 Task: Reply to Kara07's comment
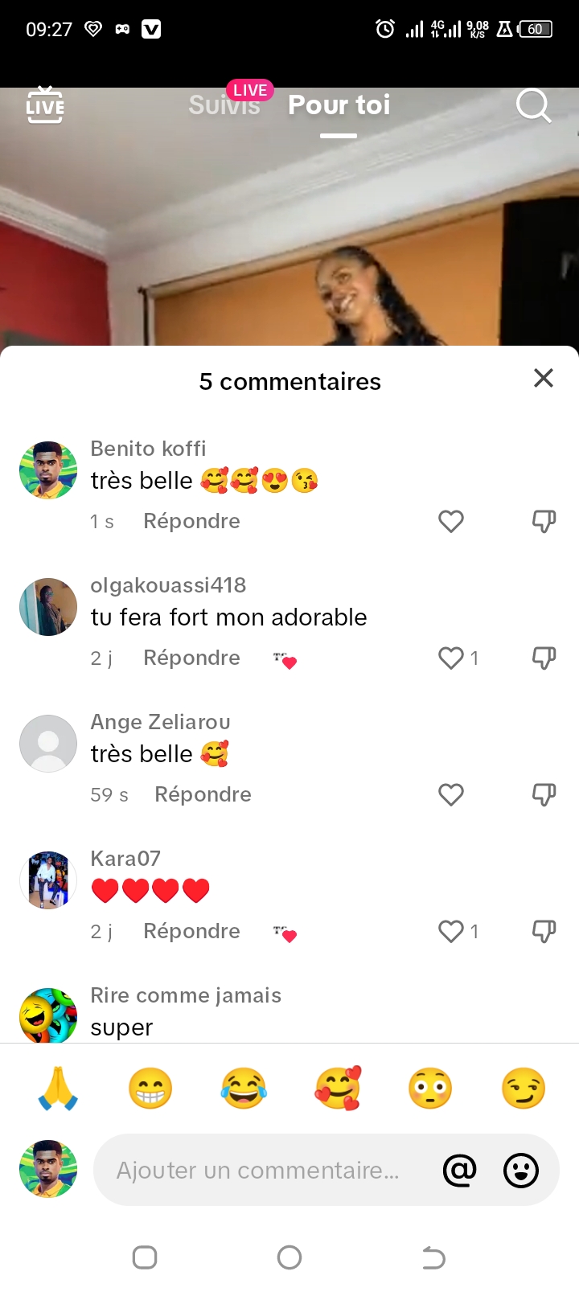(191, 932)
